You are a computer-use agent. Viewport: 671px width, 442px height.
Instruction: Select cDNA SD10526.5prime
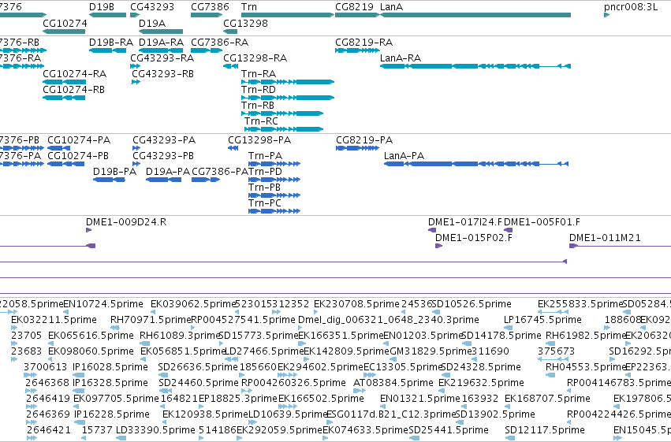tap(472, 304)
